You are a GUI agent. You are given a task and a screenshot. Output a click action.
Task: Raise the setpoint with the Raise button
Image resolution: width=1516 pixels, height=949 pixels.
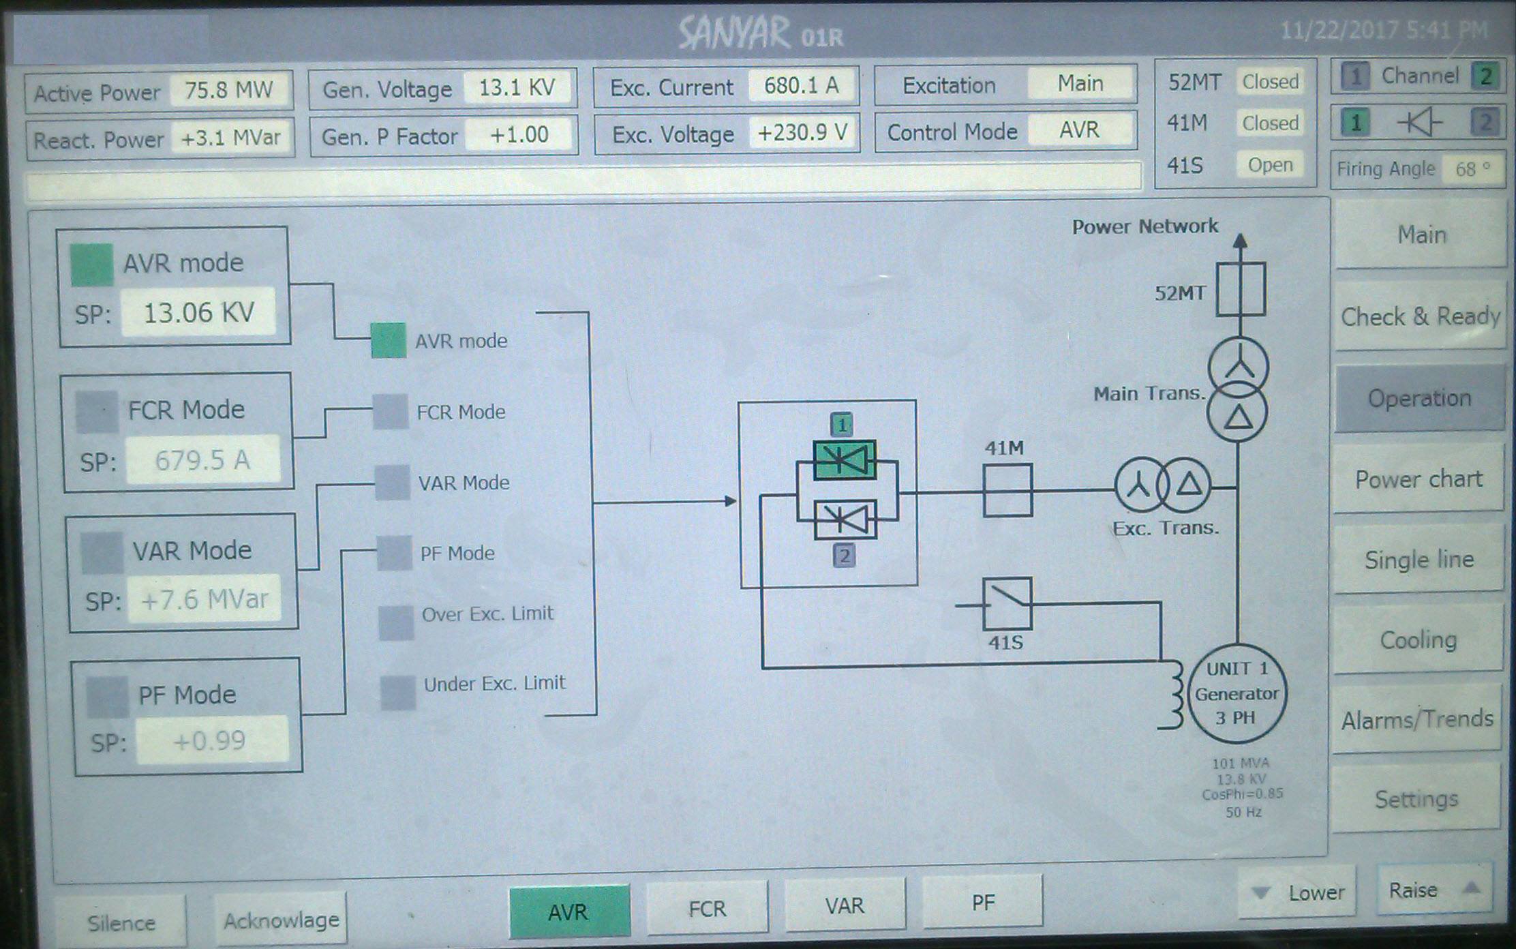click(1434, 890)
